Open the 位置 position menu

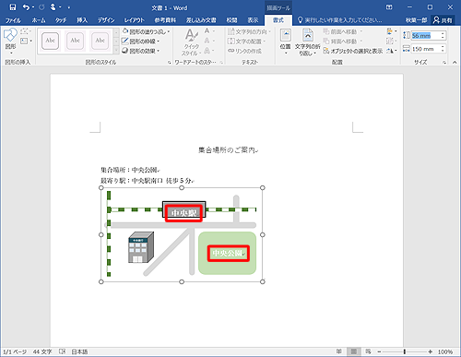coord(286,42)
